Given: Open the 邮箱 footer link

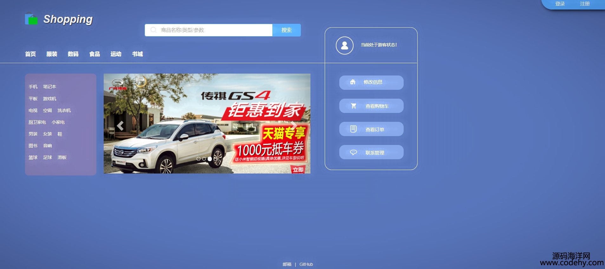Looking at the screenshot, I should click(287, 264).
